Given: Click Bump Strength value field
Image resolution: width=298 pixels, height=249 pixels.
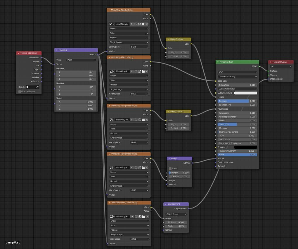Looking at the screenshot, I should pos(179,173).
